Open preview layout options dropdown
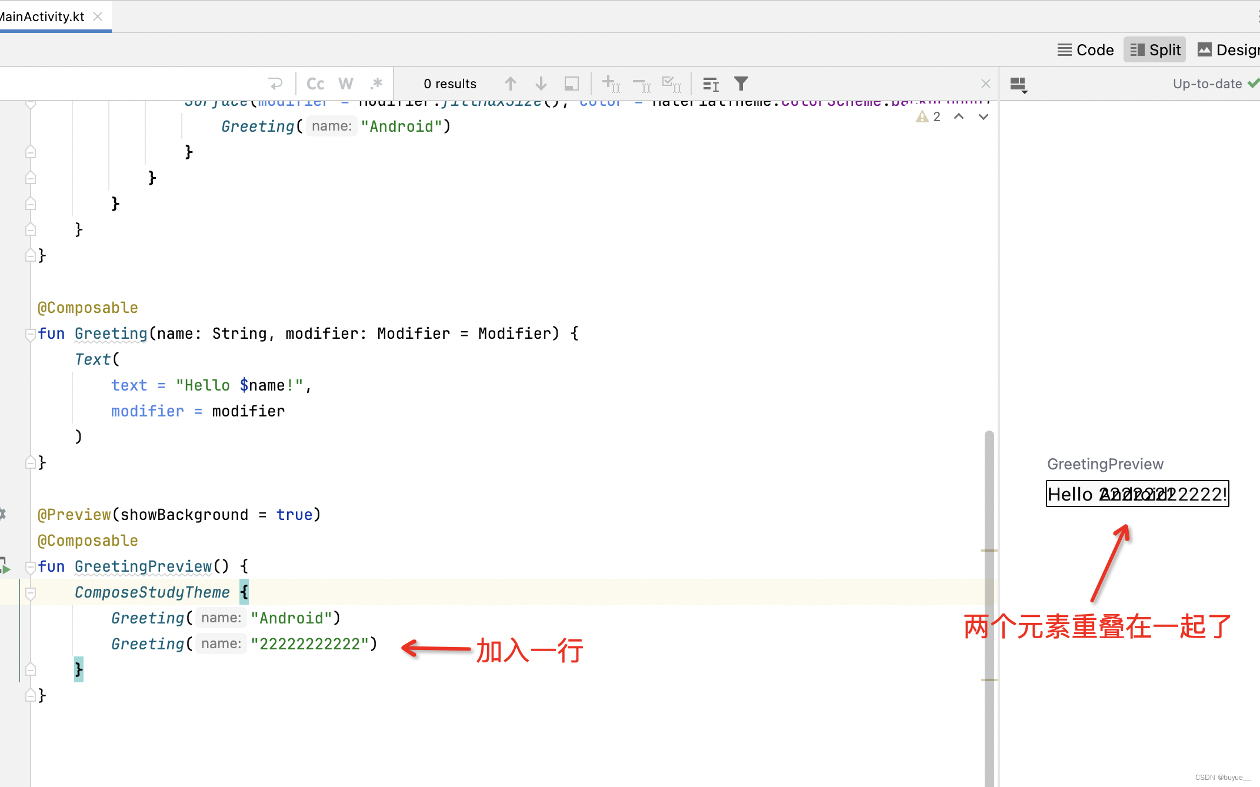The image size is (1260, 787). click(1019, 85)
